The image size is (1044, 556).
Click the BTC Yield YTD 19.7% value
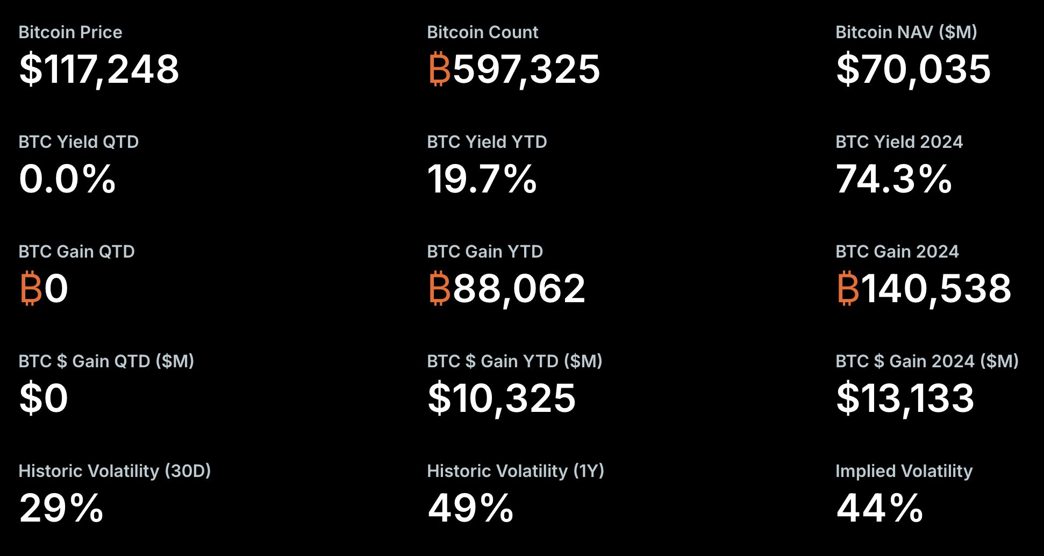[x=482, y=179]
